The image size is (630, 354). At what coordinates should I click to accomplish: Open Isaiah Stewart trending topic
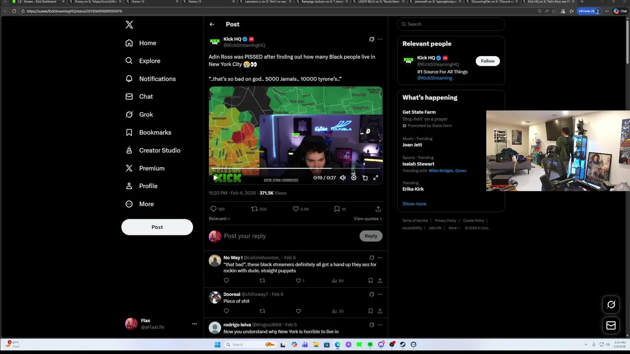418,164
